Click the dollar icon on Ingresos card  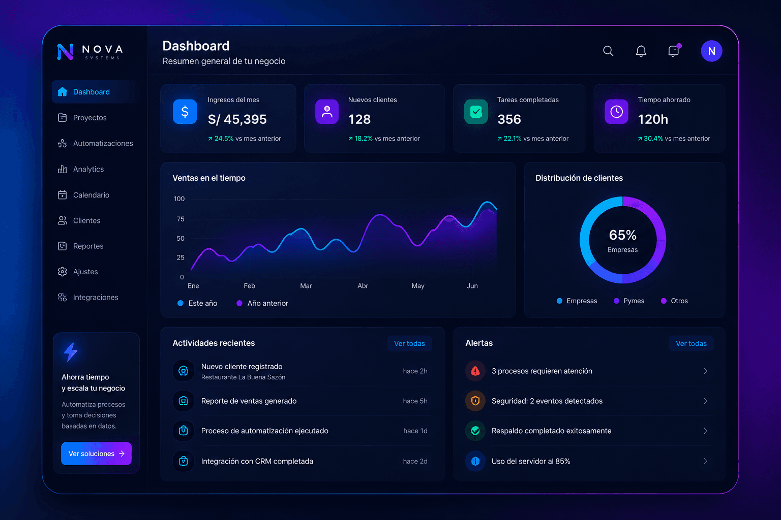[x=185, y=112]
